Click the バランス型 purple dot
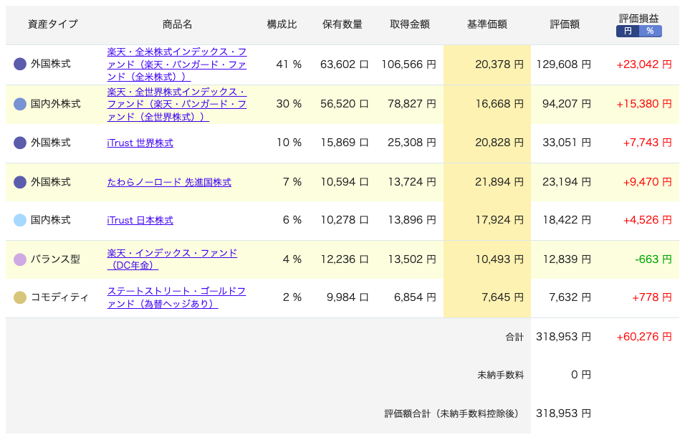The height and width of the screenshot is (445, 690). pos(20,259)
